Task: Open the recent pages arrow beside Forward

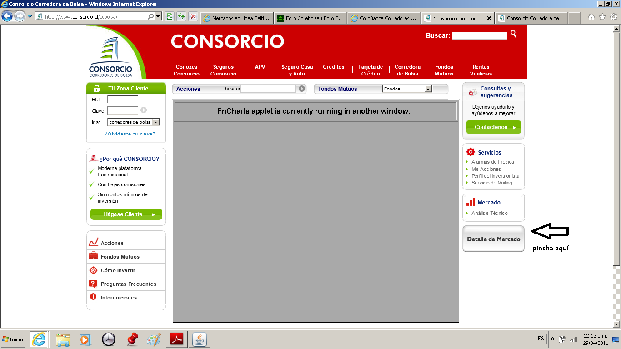Action: [x=30, y=17]
